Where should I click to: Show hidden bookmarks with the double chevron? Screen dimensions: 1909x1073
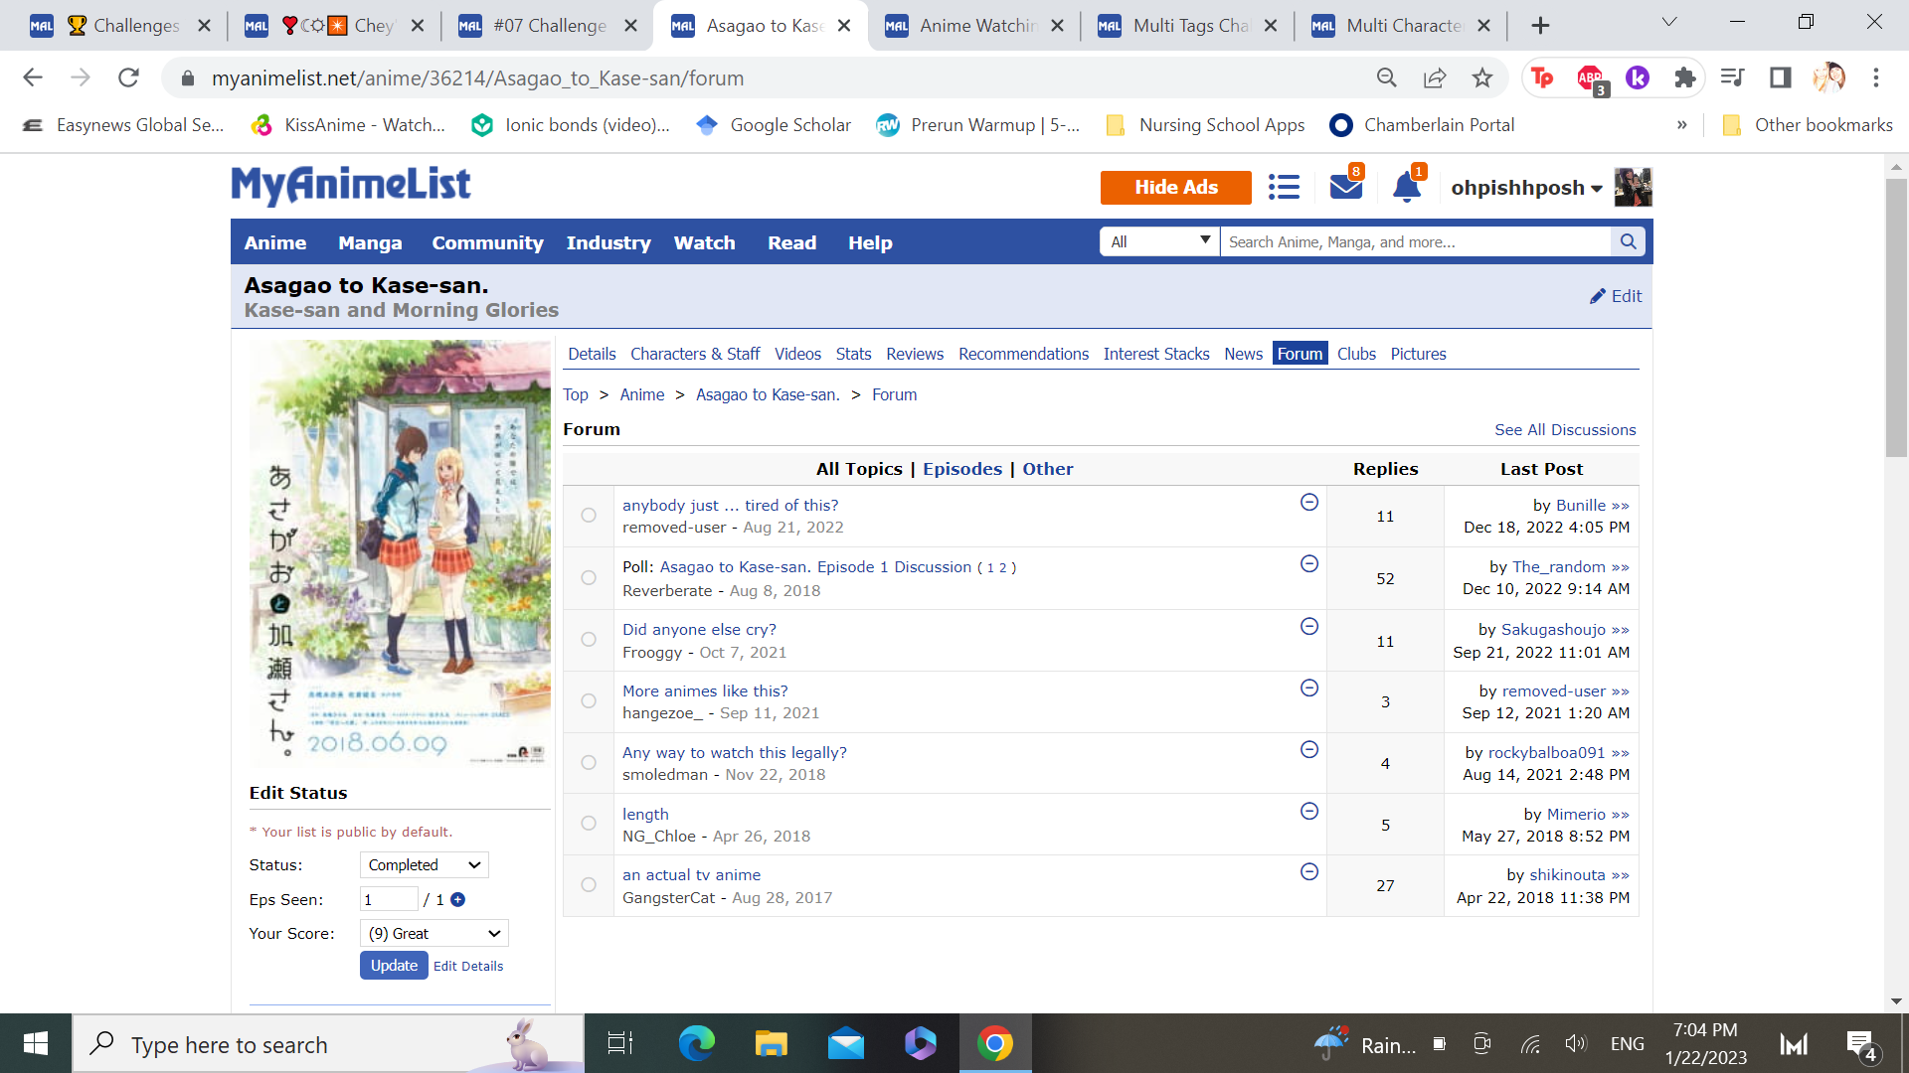coord(1682,125)
